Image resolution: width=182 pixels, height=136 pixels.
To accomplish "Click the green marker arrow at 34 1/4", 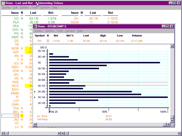I will click(x=35, y=97).
